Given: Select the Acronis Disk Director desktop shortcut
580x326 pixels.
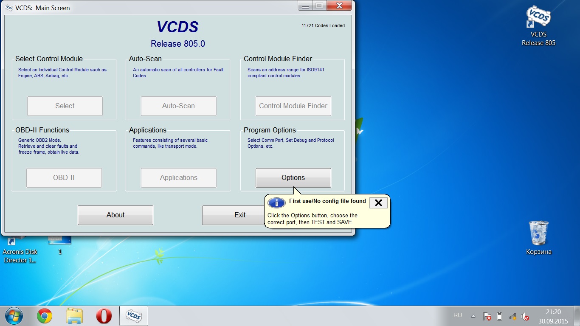Looking at the screenshot, I should 20,250.
